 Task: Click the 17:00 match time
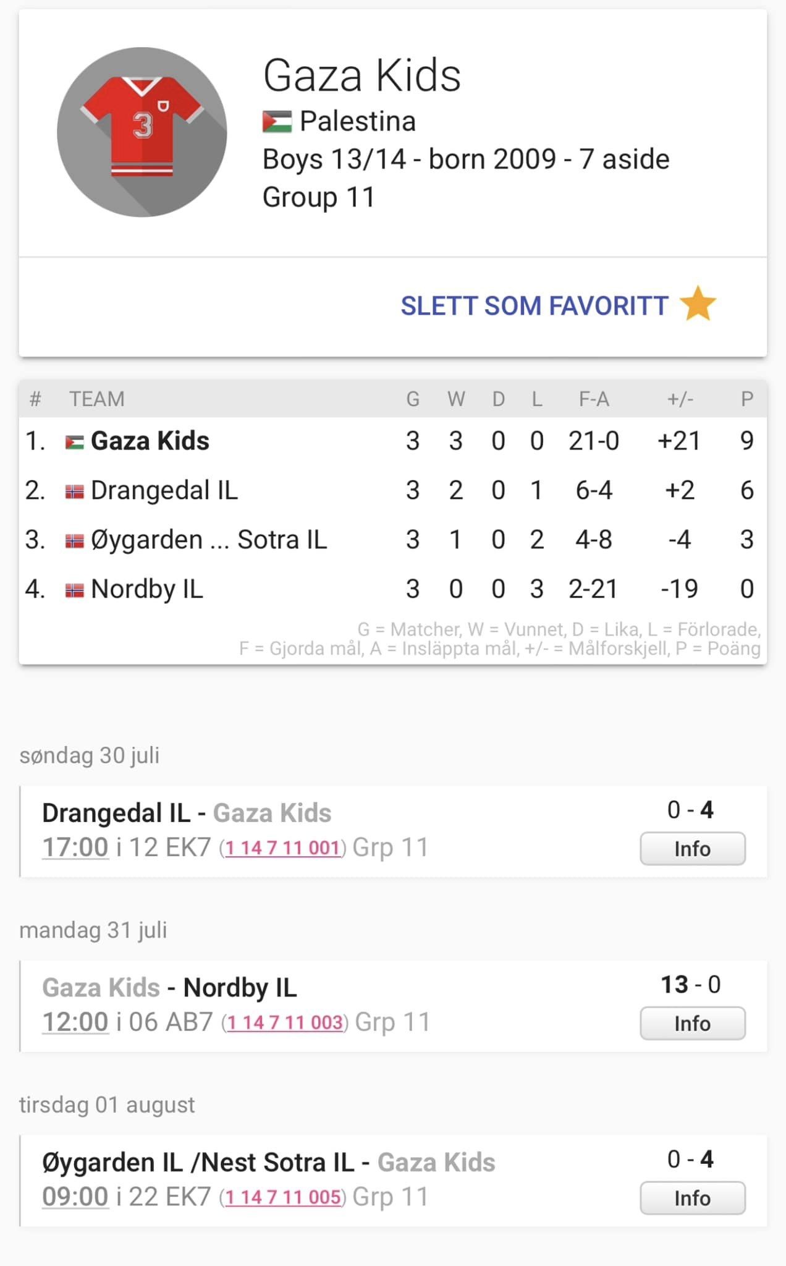(x=75, y=847)
